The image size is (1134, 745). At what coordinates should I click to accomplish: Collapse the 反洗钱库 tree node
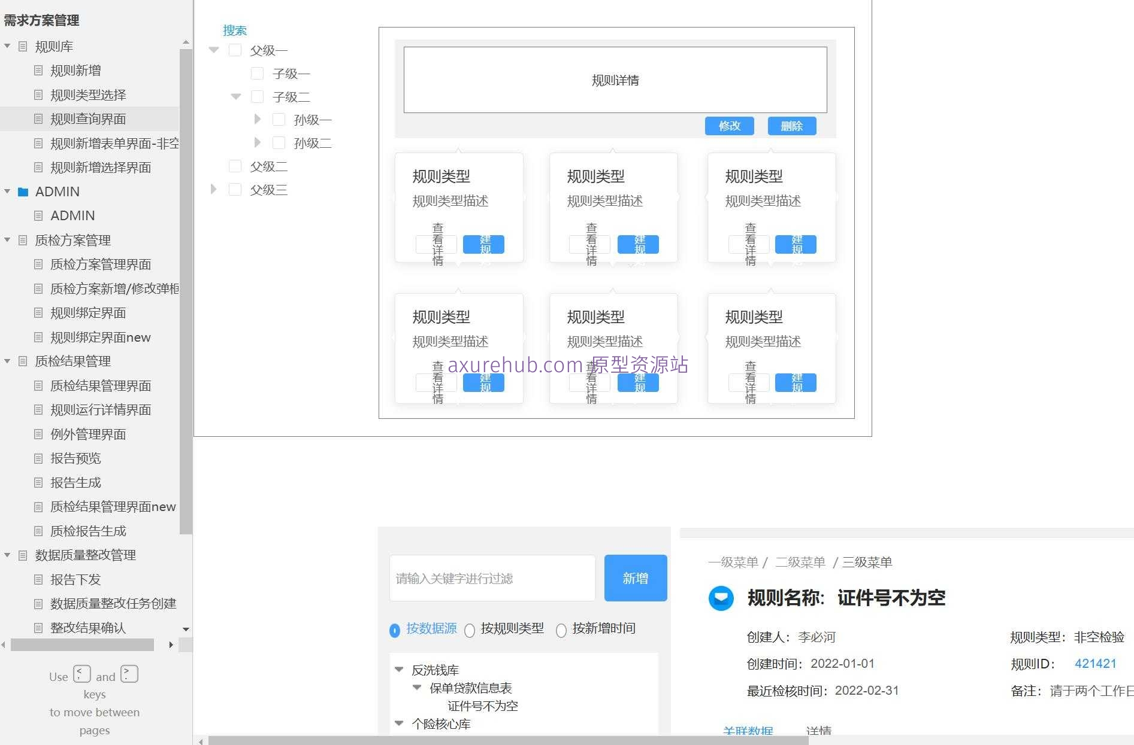[399, 670]
